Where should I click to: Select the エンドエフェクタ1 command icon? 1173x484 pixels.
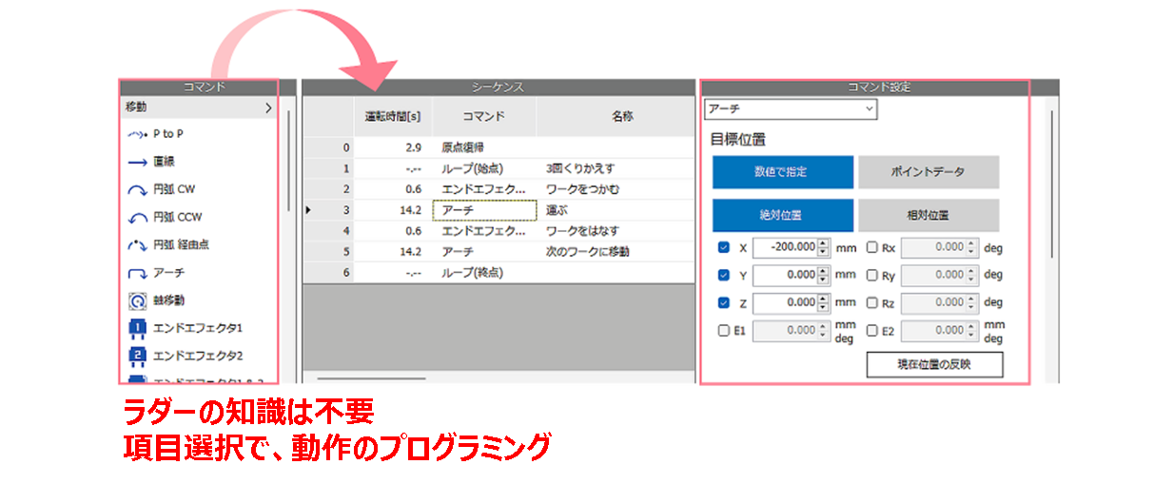(137, 328)
